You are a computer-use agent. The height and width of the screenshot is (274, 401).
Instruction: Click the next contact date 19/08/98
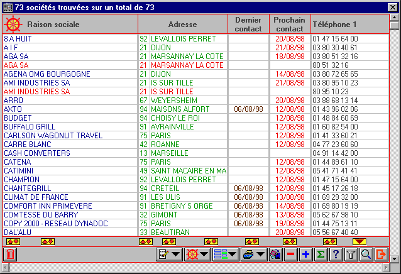pos(290,224)
